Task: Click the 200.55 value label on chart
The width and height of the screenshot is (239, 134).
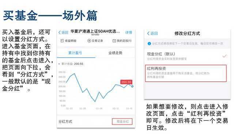Action: coord(126,82)
